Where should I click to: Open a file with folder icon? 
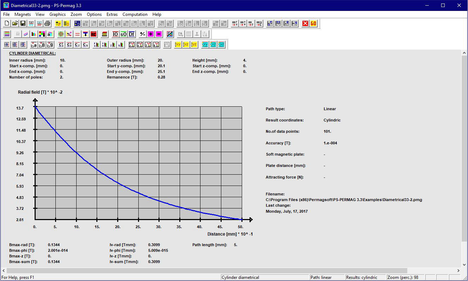click(15, 24)
